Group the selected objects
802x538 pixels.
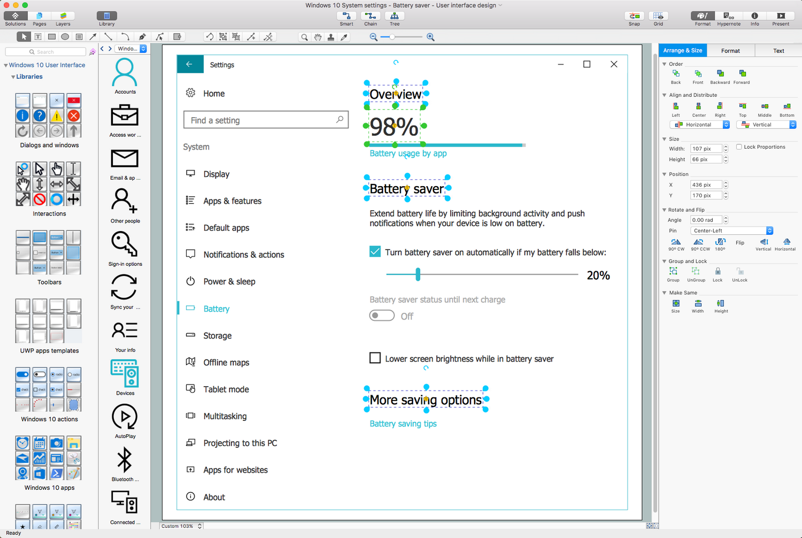point(673,275)
